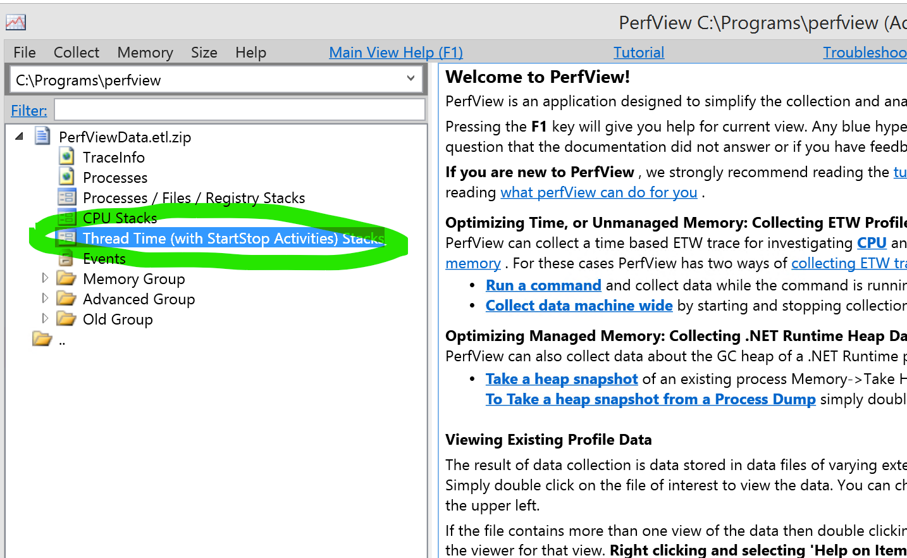
Task: Click the Thread Time Stacks view icon
Action: click(66, 237)
